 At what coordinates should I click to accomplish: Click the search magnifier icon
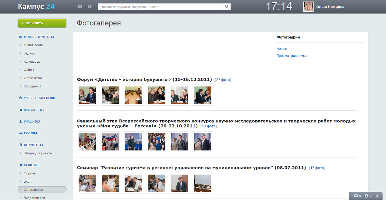tap(227, 7)
